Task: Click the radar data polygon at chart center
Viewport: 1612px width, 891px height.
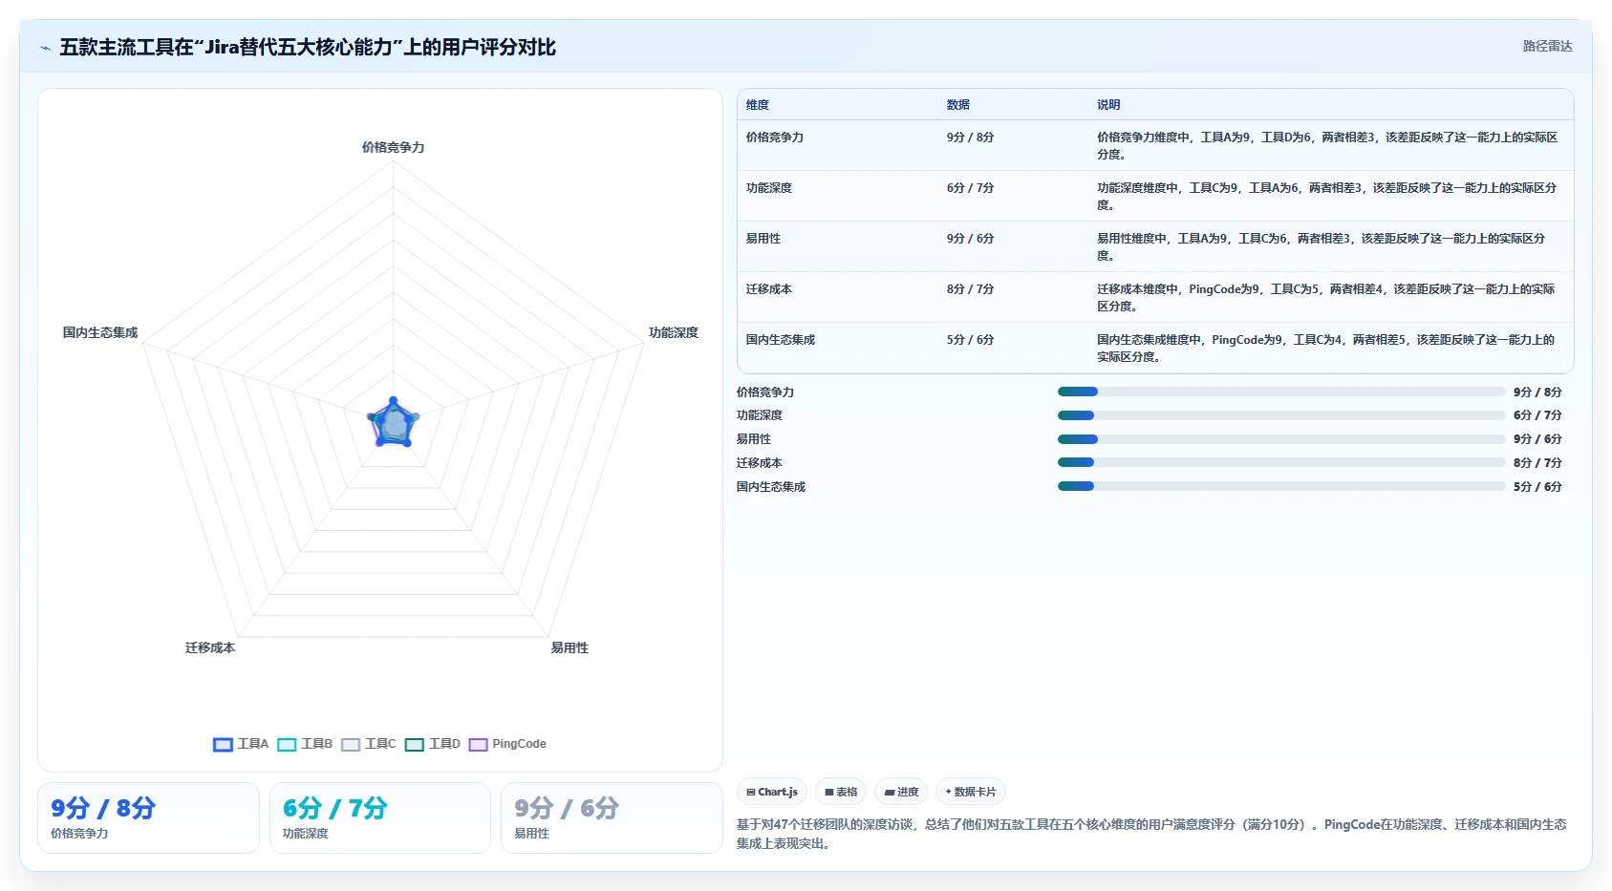Action: [393, 423]
